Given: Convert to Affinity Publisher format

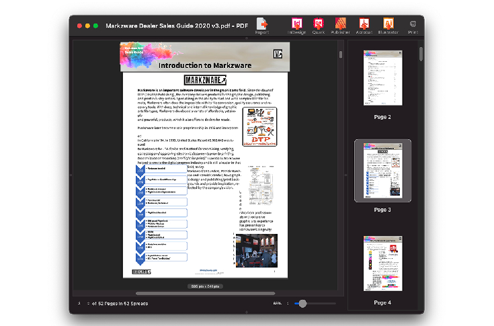Looking at the screenshot, I should pos(340,26).
